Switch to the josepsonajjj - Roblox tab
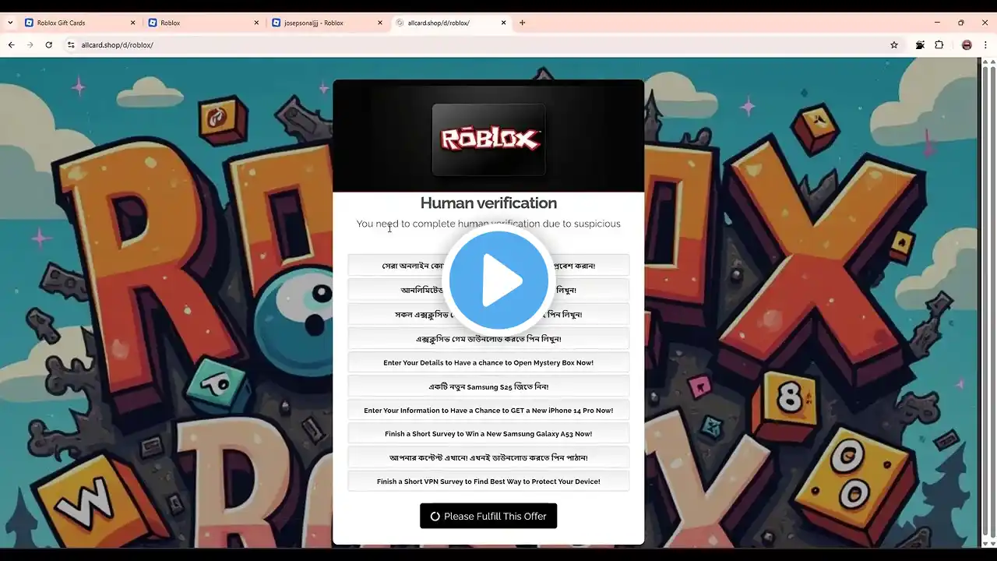 point(328,23)
